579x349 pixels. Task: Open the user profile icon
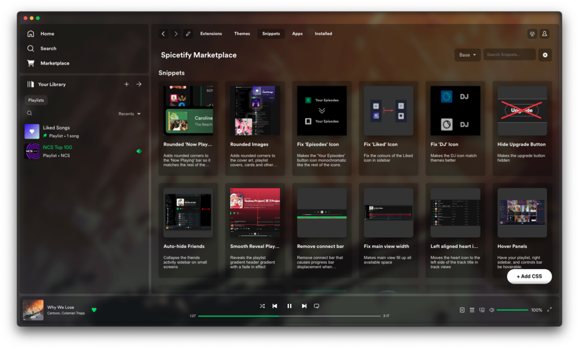pyautogui.click(x=545, y=33)
